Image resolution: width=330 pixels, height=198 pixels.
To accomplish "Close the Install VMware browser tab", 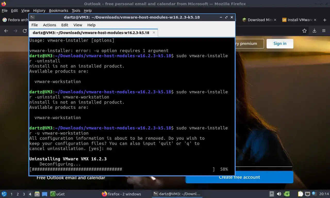I will coord(315,20).
